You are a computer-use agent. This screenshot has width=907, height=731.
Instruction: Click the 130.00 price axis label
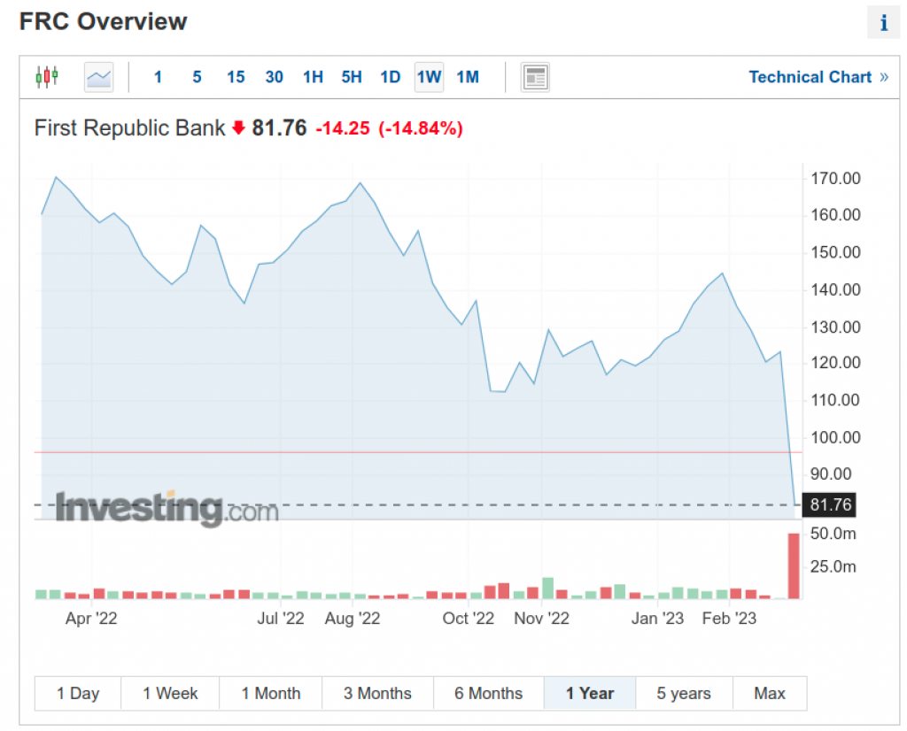click(835, 327)
